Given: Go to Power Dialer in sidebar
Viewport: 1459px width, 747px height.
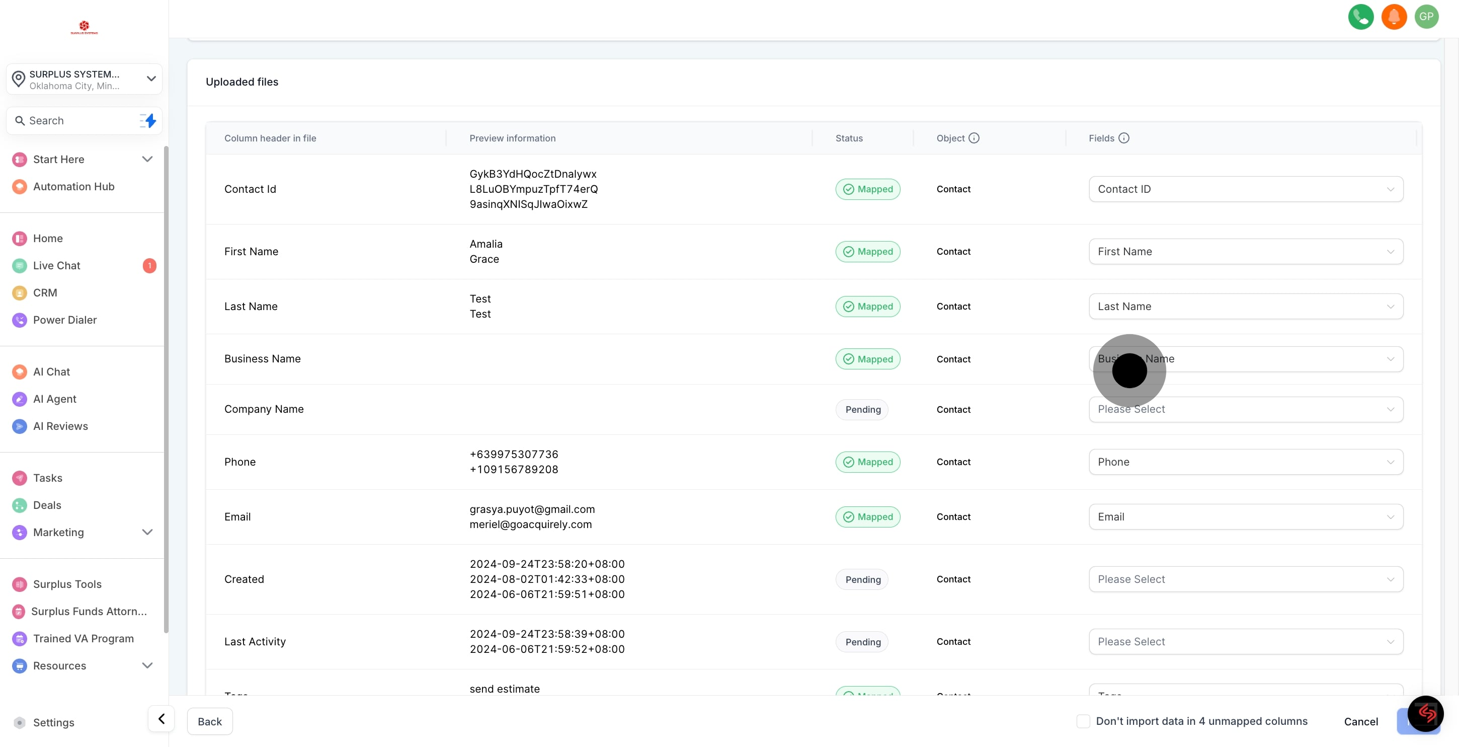Looking at the screenshot, I should [64, 320].
